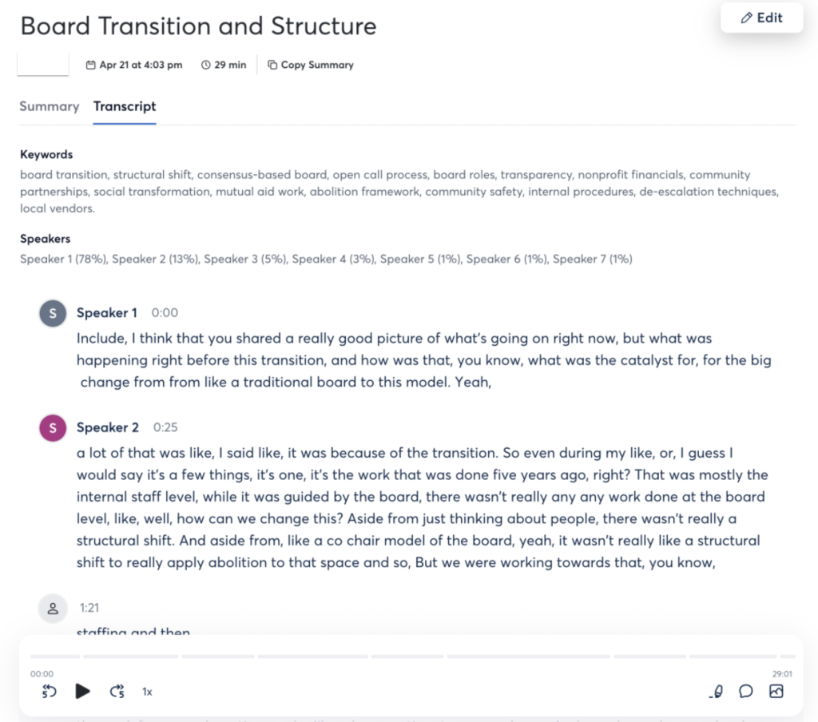Play the recording
The width and height of the screenshot is (818, 722).
pos(82,691)
